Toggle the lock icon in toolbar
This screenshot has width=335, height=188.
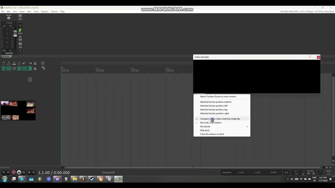coord(35,68)
